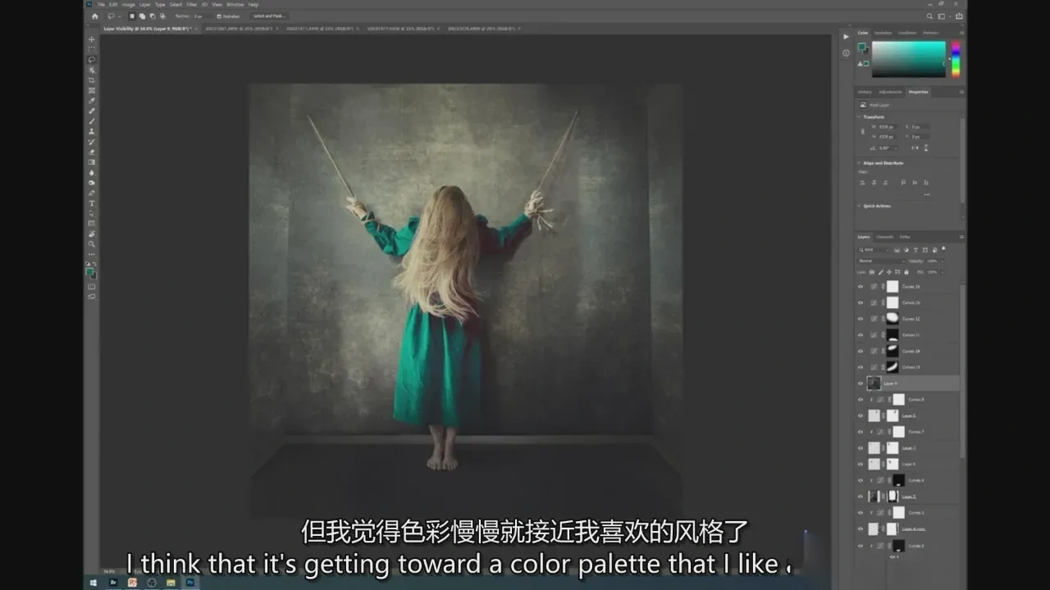Switch to the History tab
This screenshot has width=1050, height=590.
(x=865, y=92)
